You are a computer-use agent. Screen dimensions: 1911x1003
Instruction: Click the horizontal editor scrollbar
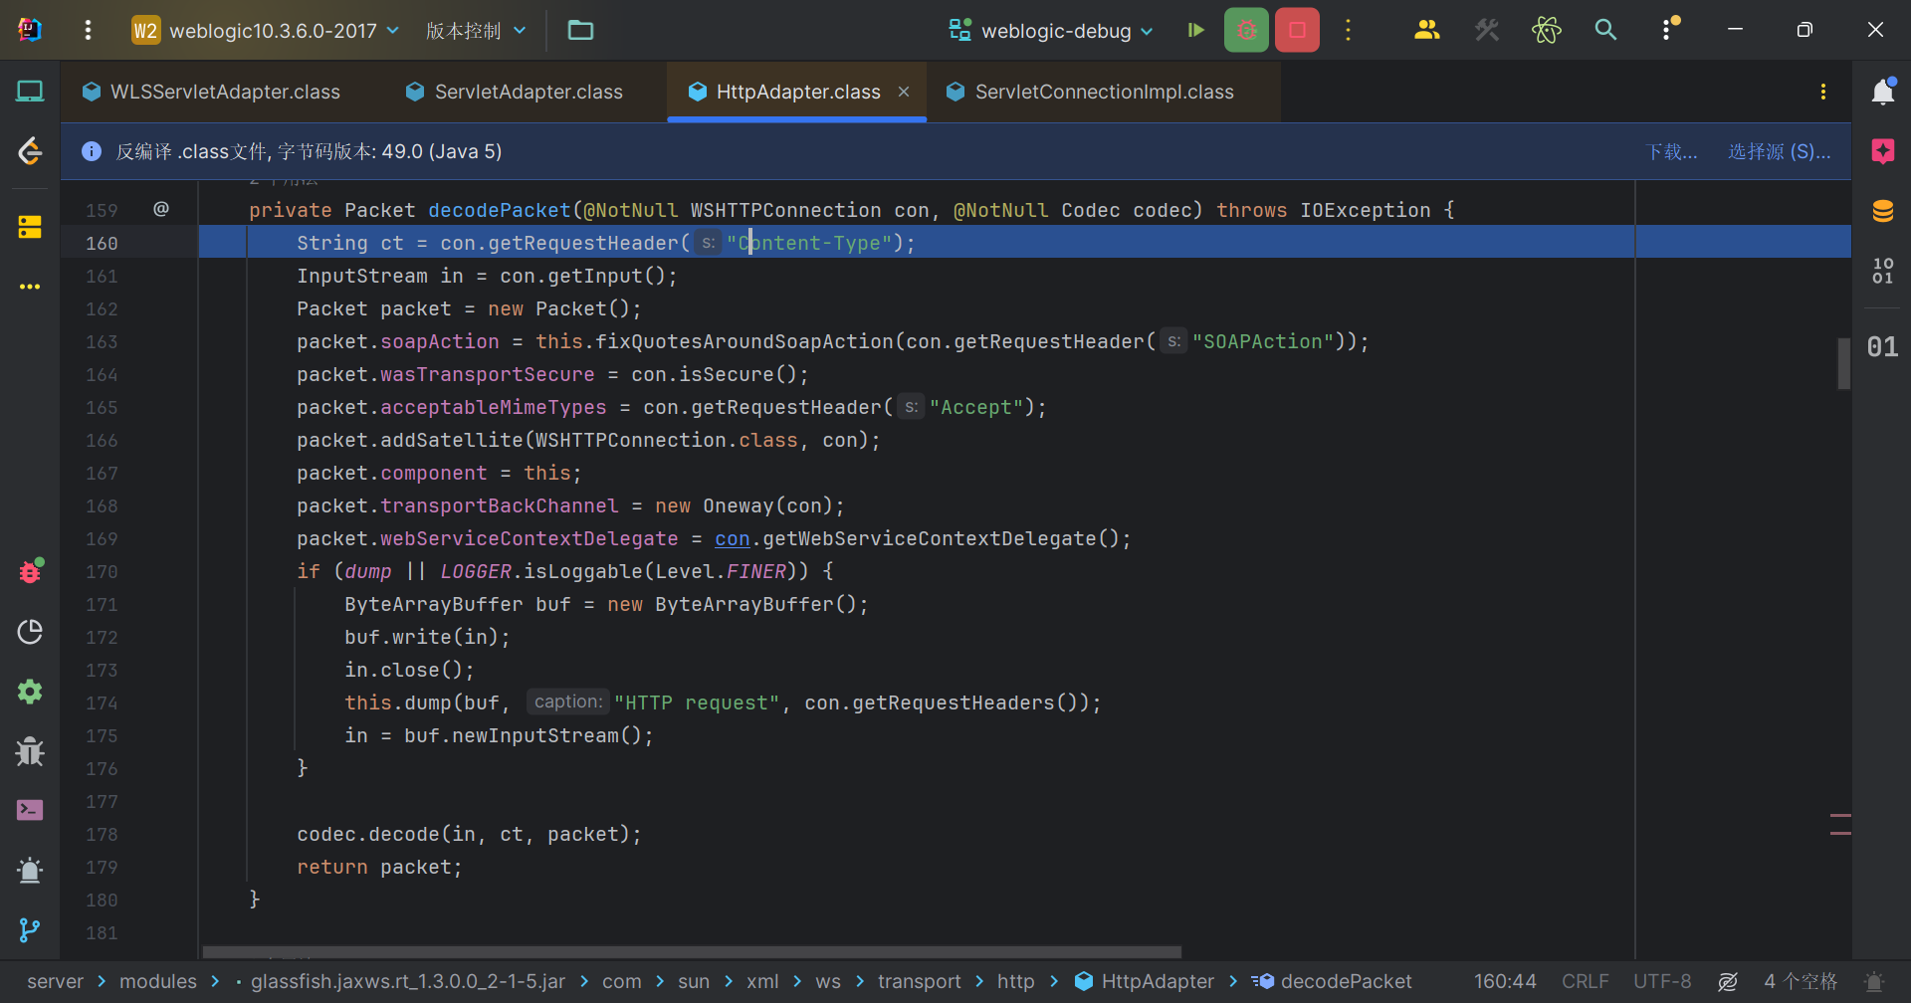pyautogui.click(x=692, y=951)
